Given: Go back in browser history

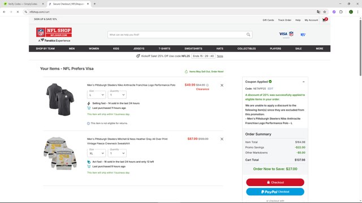Looking at the screenshot, I should coord(4,12).
